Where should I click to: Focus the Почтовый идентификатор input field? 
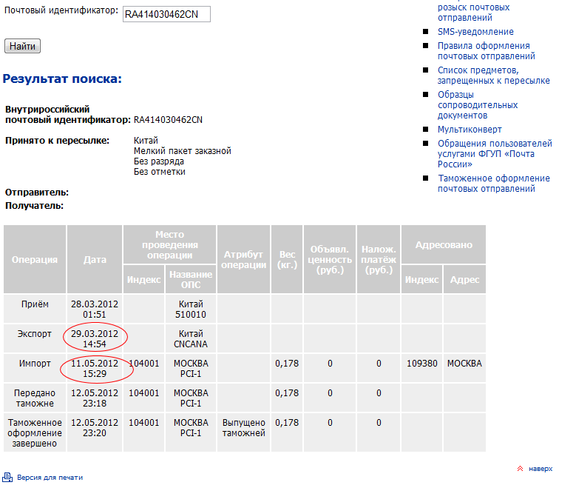pyautogui.click(x=166, y=14)
